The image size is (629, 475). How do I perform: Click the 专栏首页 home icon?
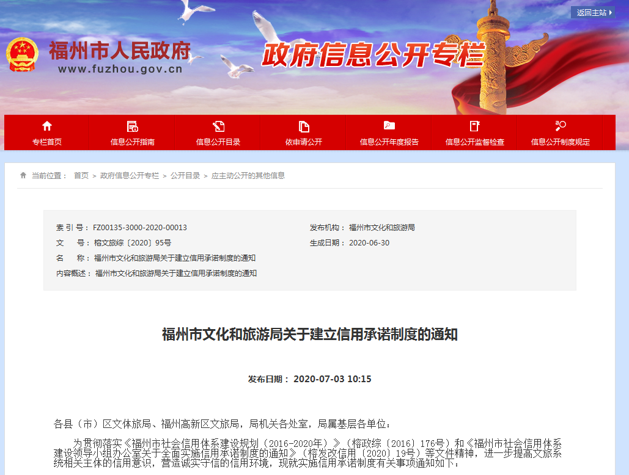click(x=47, y=126)
